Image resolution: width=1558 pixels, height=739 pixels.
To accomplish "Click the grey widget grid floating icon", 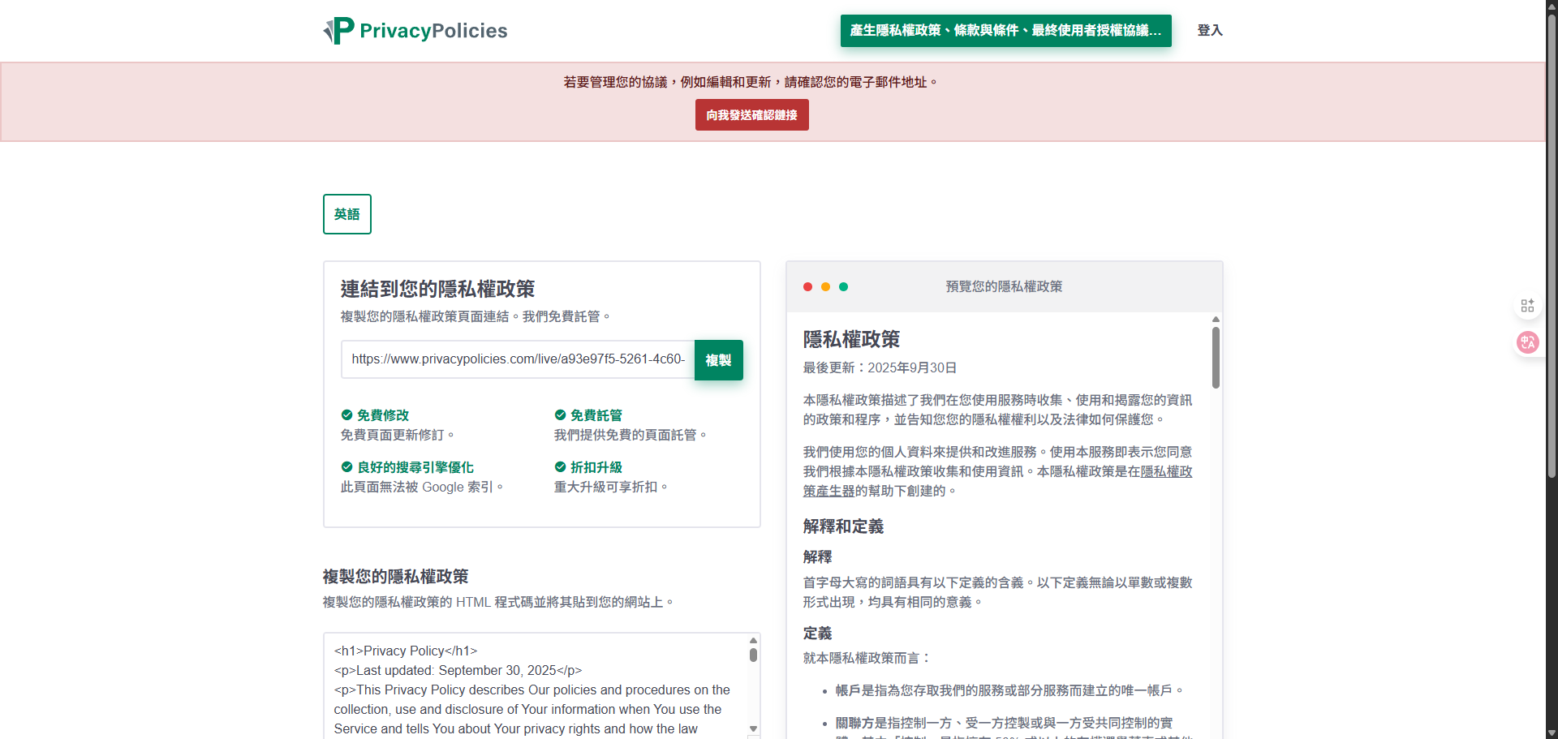I will coord(1528,306).
